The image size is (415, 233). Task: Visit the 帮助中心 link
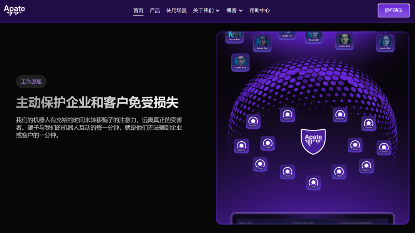tap(259, 10)
